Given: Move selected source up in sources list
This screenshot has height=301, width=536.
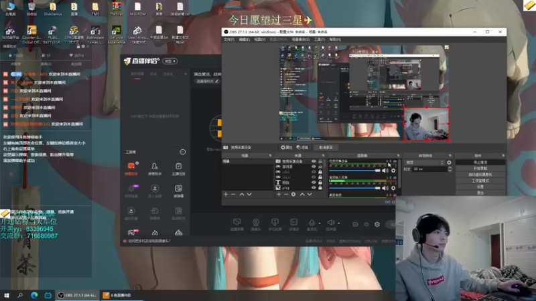Looking at the screenshot, I should coord(302,194).
